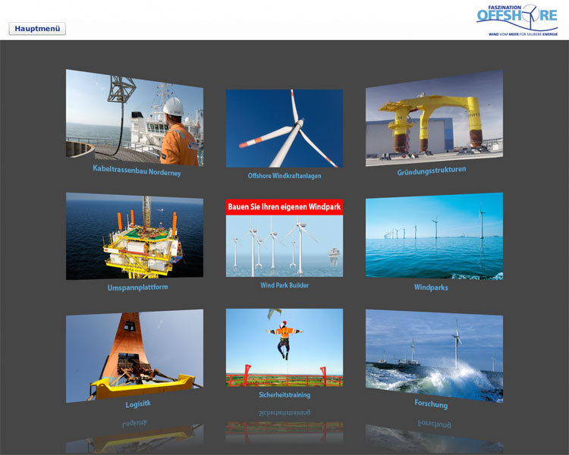Viewport: 569px width, 455px height.
Task: Click the Faszination Offshore logo
Action: (517, 21)
